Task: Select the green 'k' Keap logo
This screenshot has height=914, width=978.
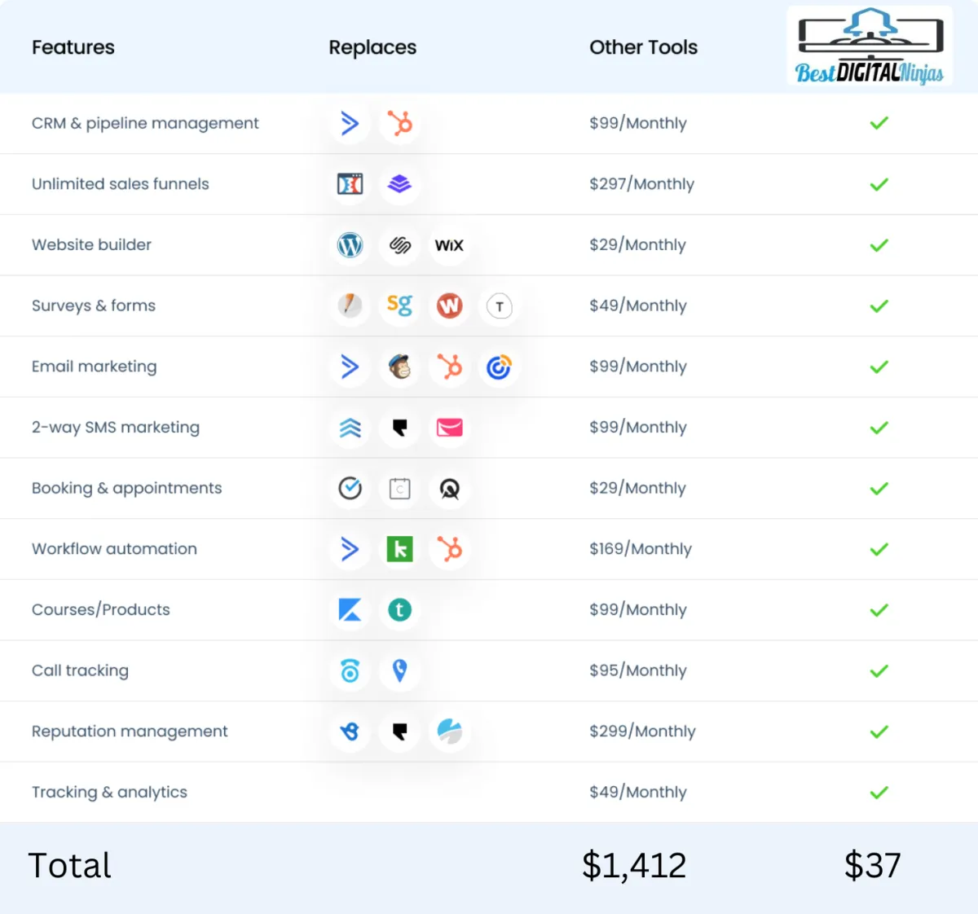Action: point(399,549)
